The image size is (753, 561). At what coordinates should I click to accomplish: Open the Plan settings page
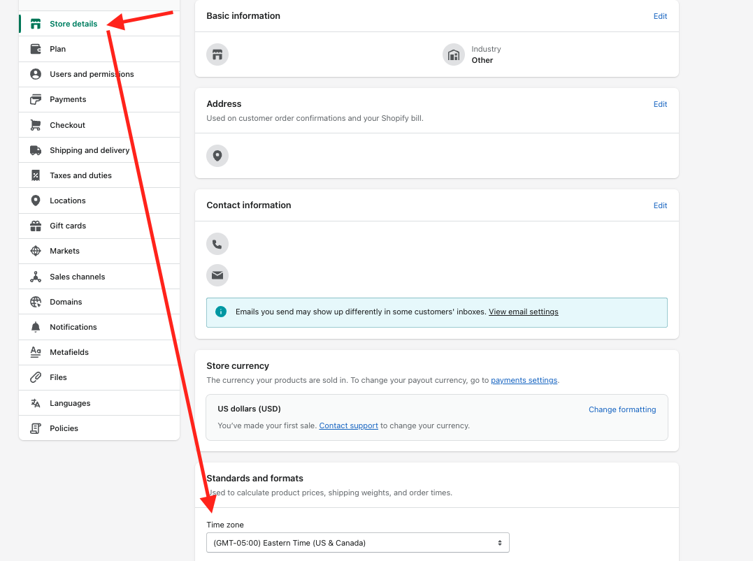[99, 49]
